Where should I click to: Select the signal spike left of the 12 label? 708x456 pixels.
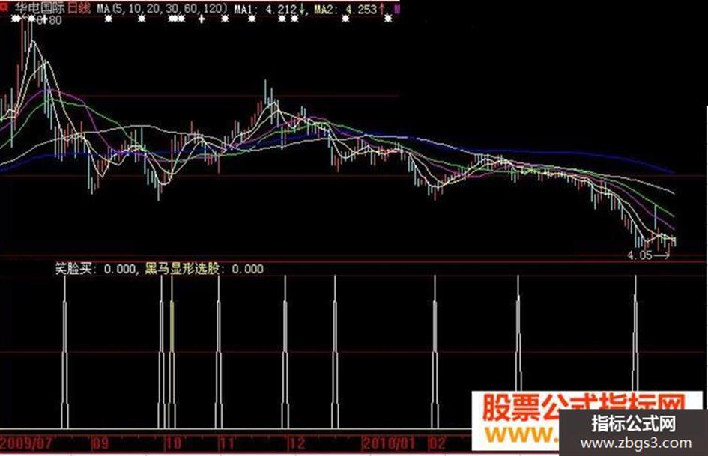click(285, 352)
